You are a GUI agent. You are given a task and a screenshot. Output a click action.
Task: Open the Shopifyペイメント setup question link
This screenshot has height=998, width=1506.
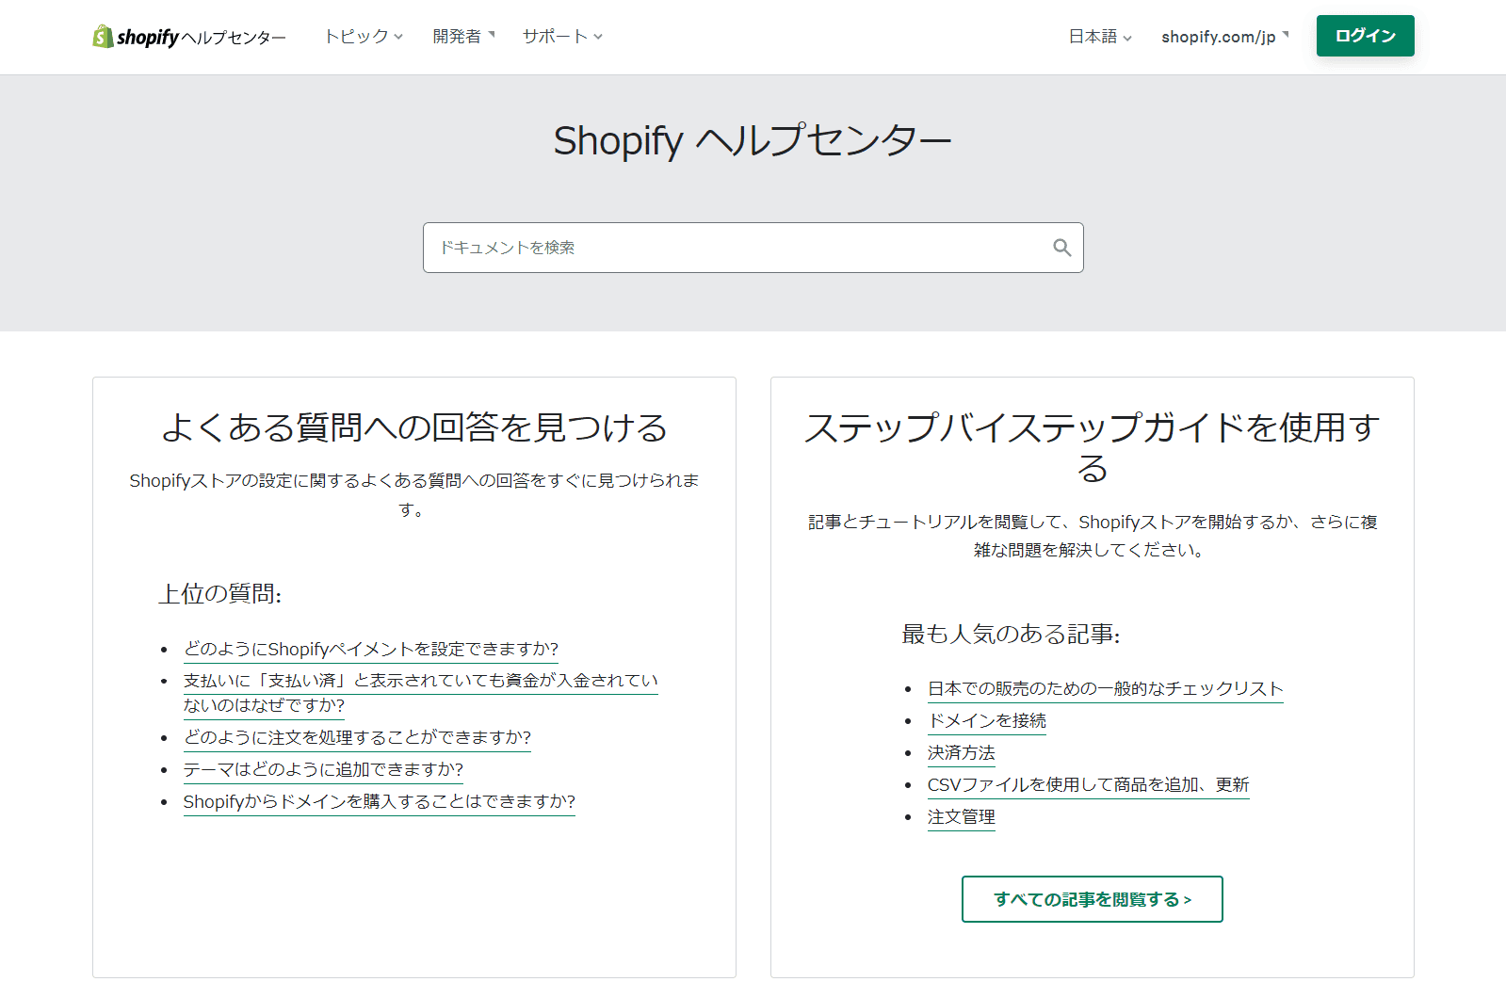coord(371,649)
